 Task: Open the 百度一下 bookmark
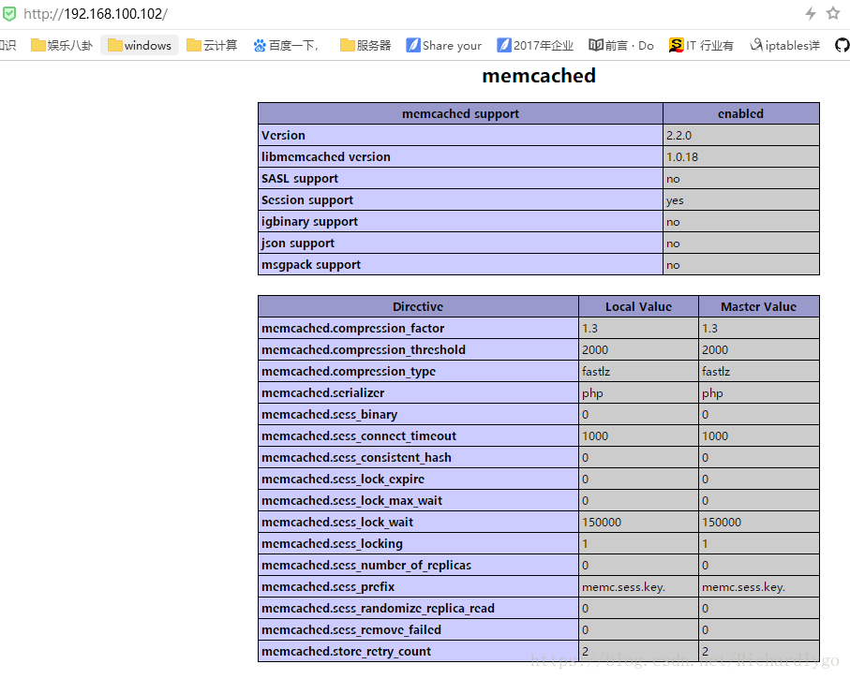[x=286, y=46]
